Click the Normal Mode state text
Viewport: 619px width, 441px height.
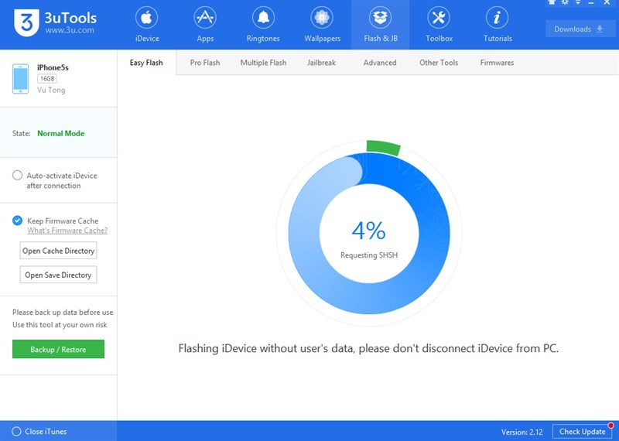click(61, 133)
